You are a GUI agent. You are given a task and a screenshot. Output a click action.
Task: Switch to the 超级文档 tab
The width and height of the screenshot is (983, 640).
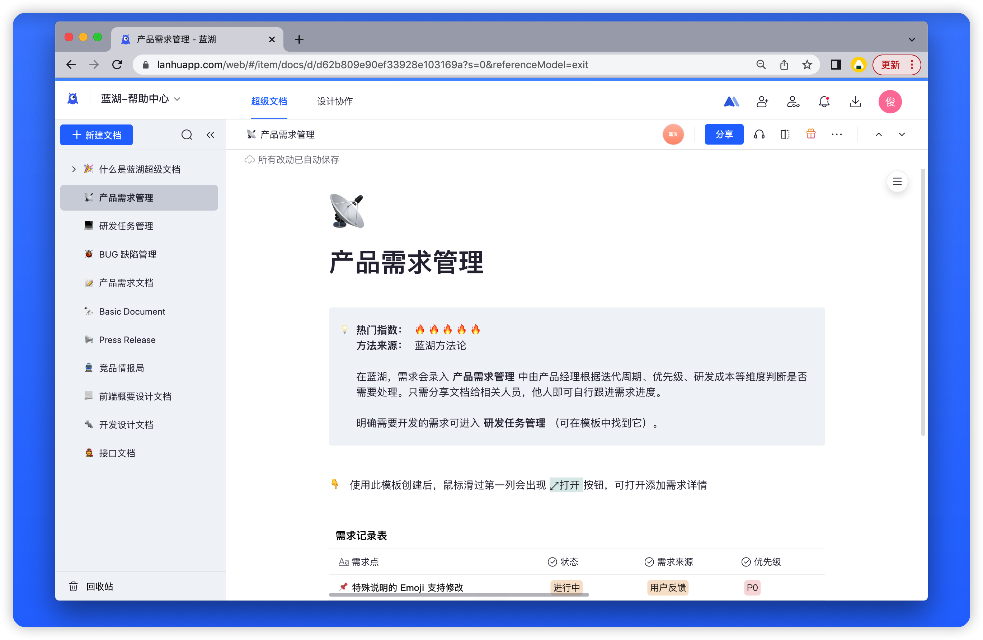click(x=269, y=101)
